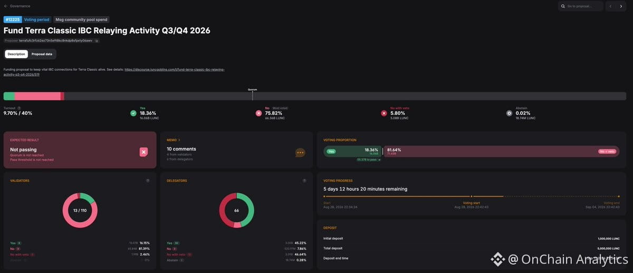Click the Delegators Abstain legend row

(x=236, y=260)
